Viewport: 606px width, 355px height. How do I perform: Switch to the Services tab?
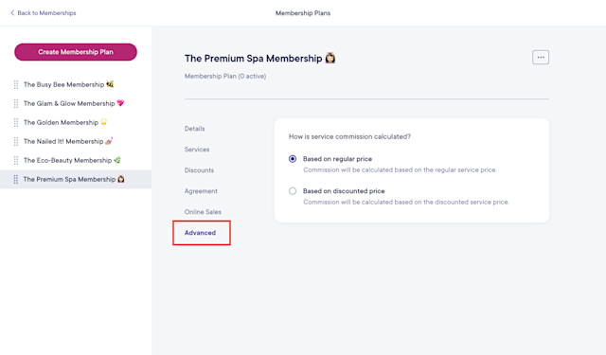(197, 150)
